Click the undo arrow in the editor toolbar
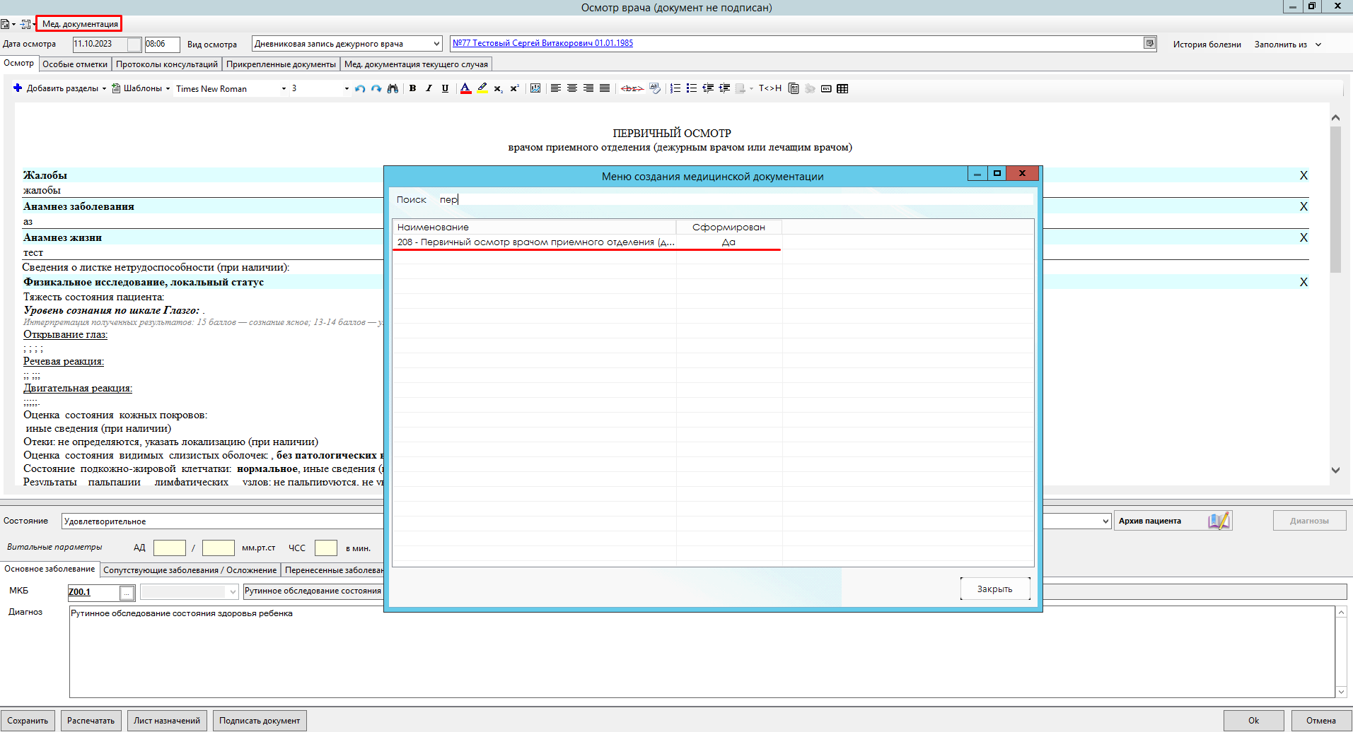 pos(360,88)
